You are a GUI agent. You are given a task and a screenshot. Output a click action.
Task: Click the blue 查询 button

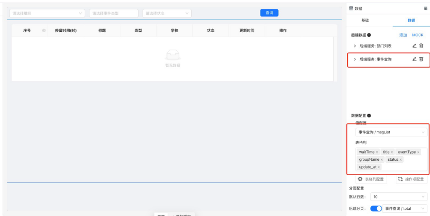click(269, 12)
